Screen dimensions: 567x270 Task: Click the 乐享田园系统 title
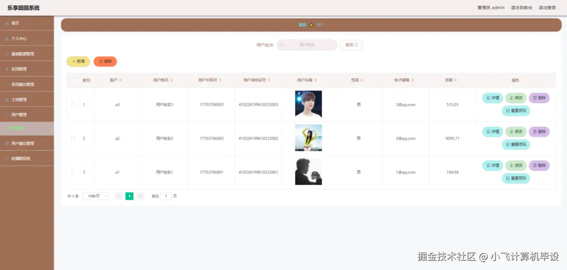click(24, 8)
